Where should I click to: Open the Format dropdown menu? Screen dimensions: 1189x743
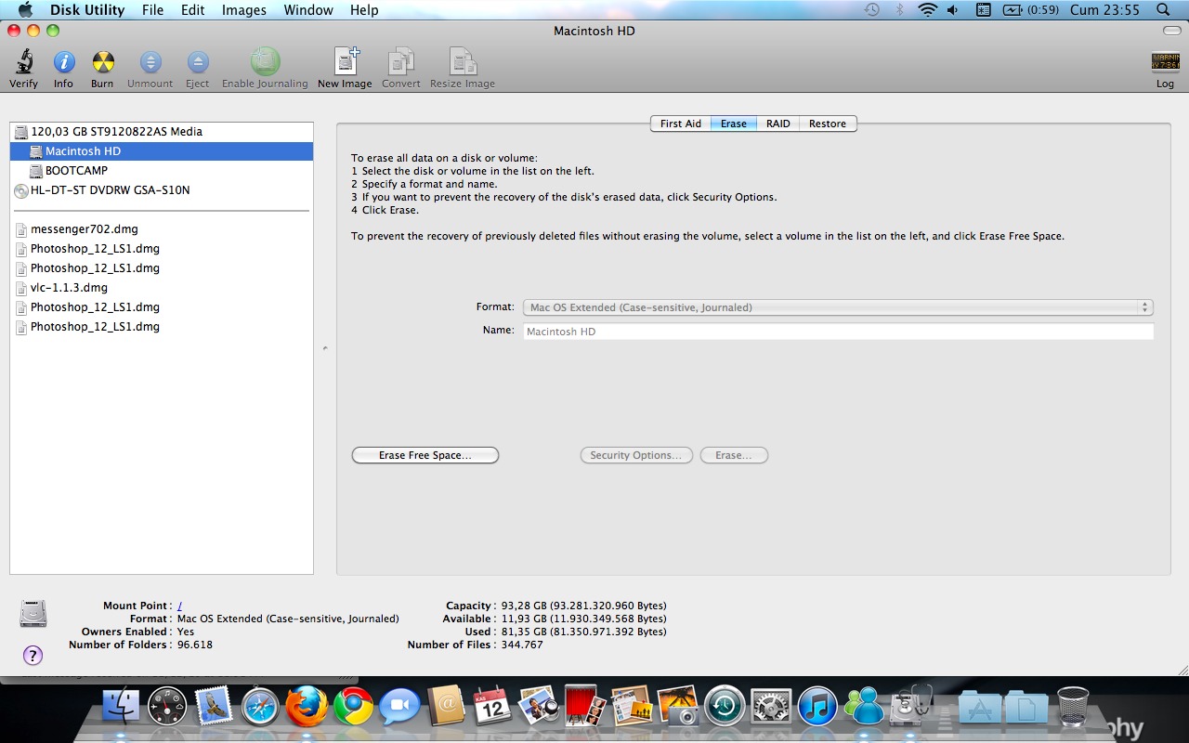pyautogui.click(x=837, y=307)
